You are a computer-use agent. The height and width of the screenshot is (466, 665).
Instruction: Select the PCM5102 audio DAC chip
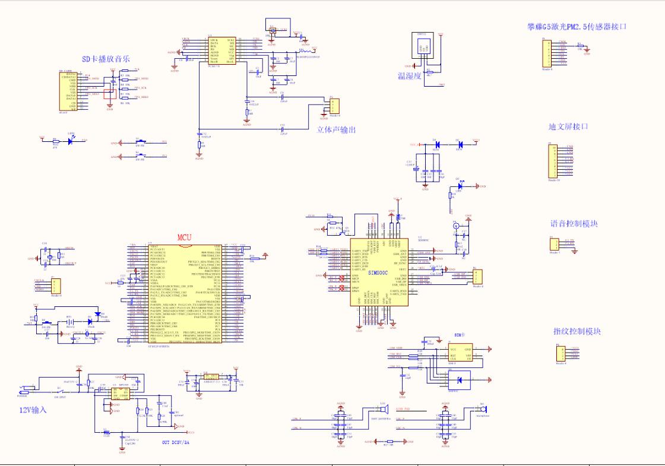(222, 50)
